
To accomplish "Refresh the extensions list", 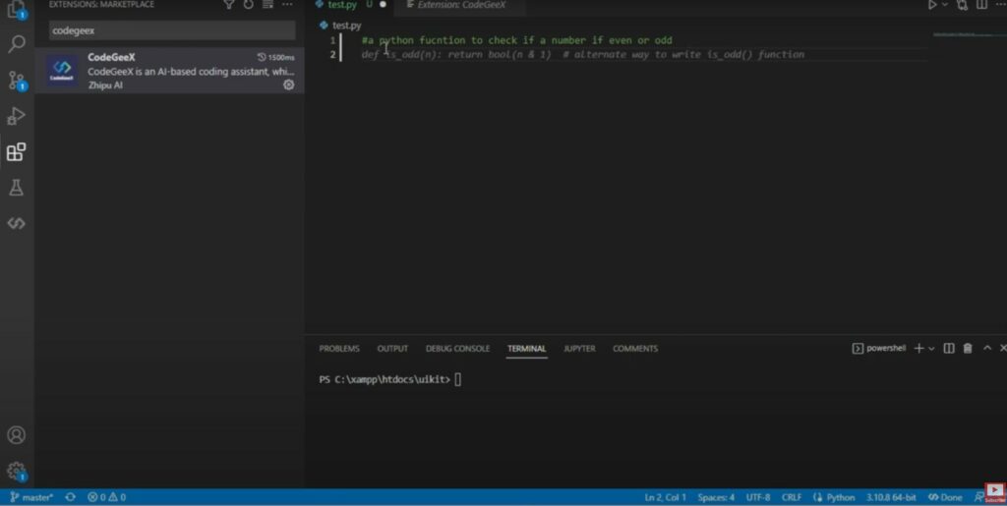I will point(248,5).
